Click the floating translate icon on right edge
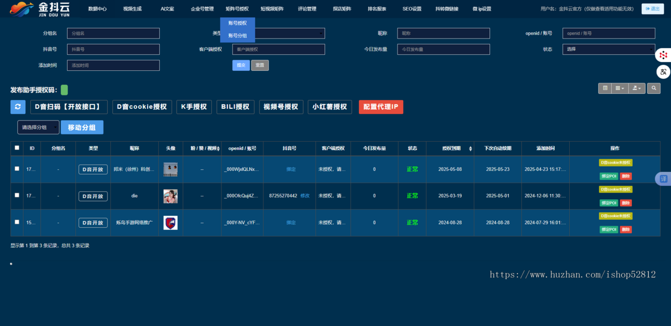 pos(663,179)
